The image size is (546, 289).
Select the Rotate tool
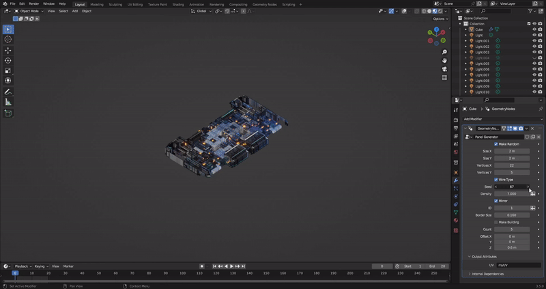tap(8, 61)
